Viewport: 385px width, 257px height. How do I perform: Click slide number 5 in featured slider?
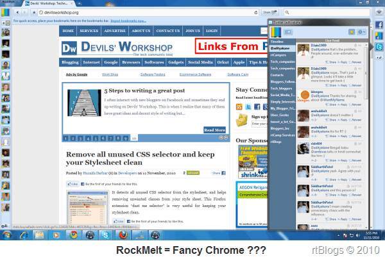tap(96, 138)
